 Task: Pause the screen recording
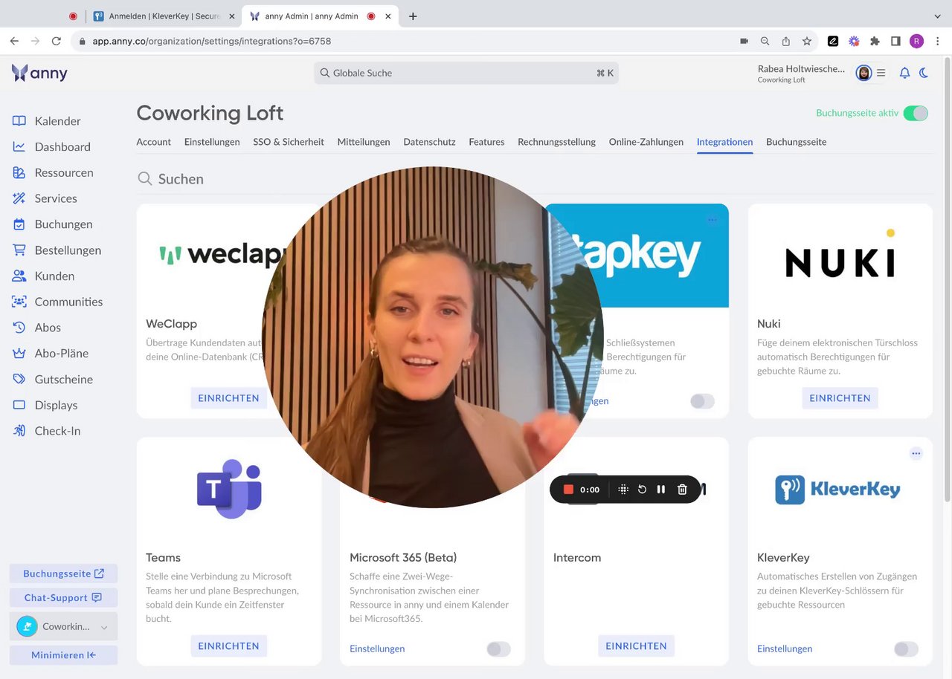(660, 490)
